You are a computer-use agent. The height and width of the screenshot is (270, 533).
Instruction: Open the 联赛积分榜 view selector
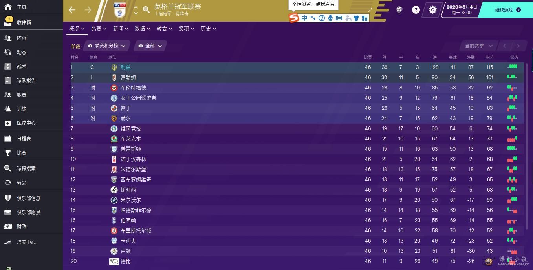(106, 46)
